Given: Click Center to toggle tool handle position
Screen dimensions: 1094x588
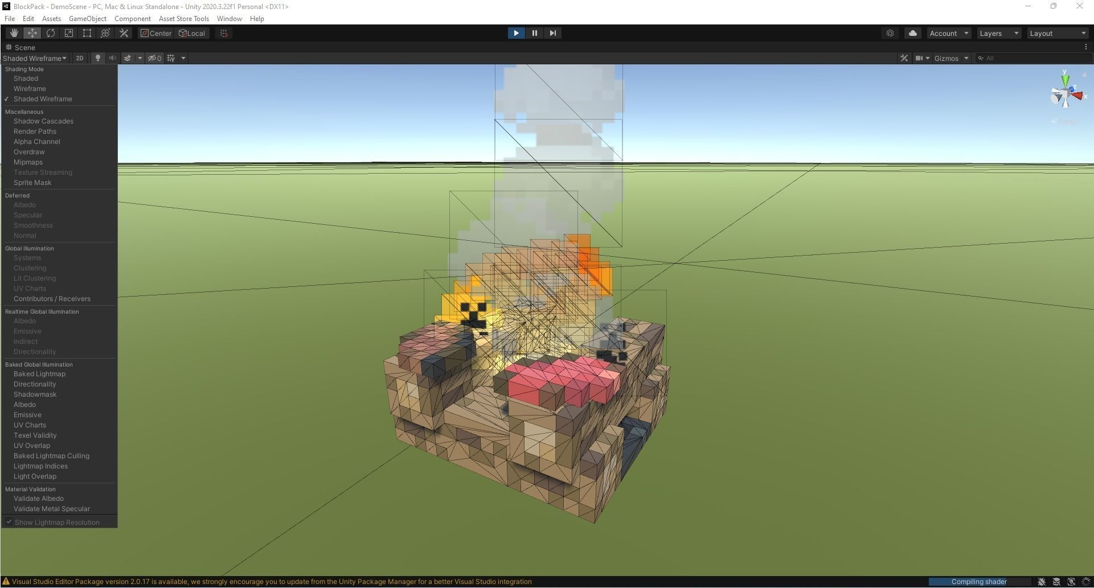Looking at the screenshot, I should [155, 32].
